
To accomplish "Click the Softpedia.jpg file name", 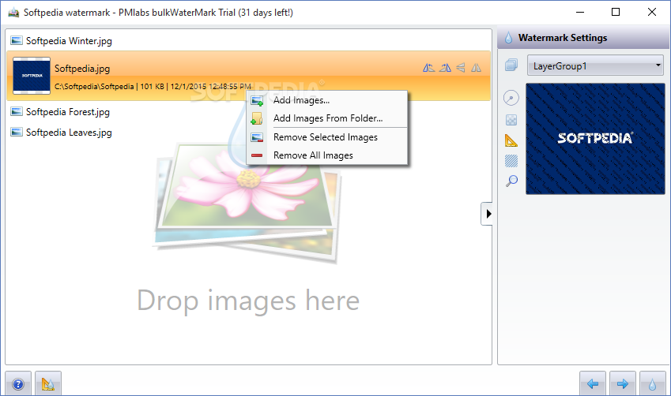I will [x=82, y=69].
